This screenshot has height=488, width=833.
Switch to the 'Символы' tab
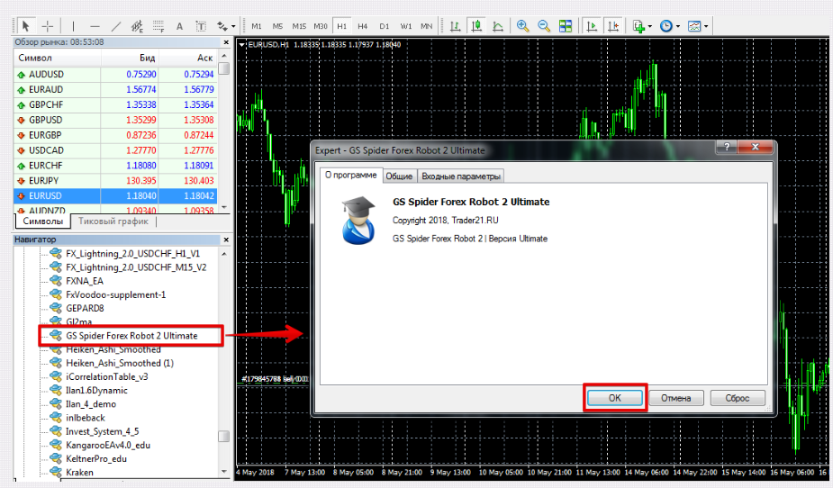pyautogui.click(x=43, y=221)
